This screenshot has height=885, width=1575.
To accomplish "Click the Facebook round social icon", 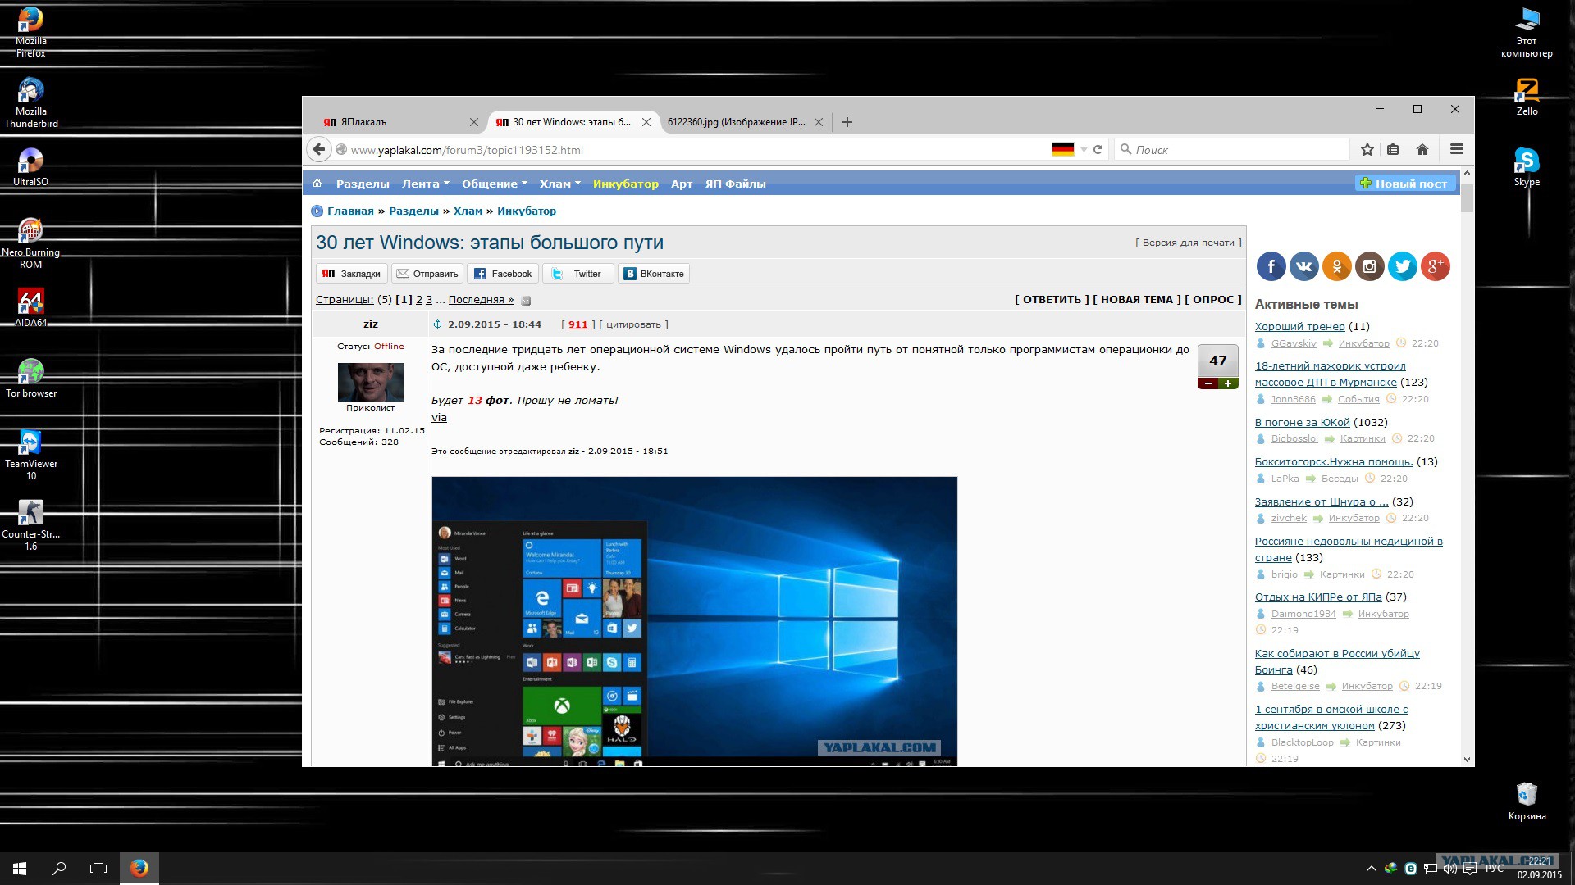I will tap(1271, 266).
